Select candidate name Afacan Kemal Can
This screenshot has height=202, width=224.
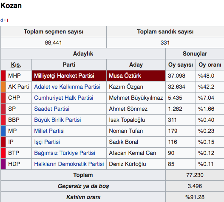pos(132,153)
